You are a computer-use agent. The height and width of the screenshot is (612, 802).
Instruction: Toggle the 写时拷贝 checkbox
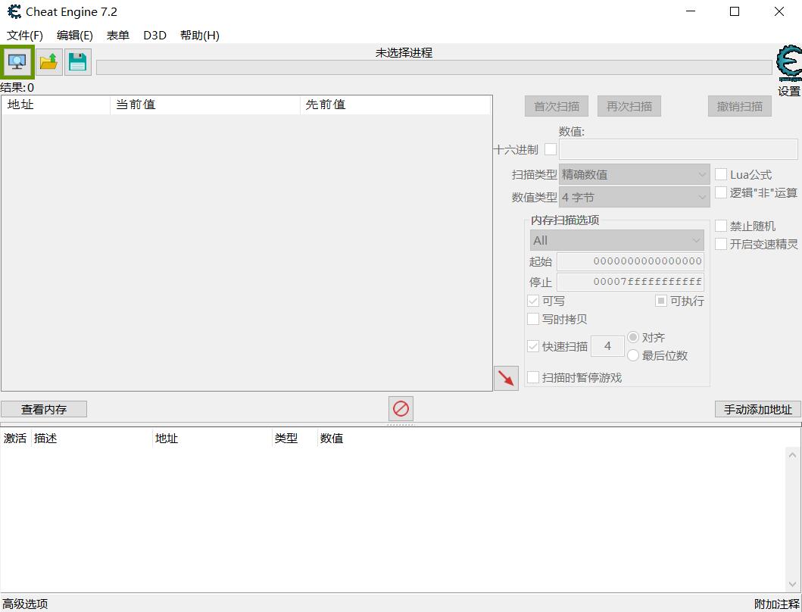click(533, 320)
